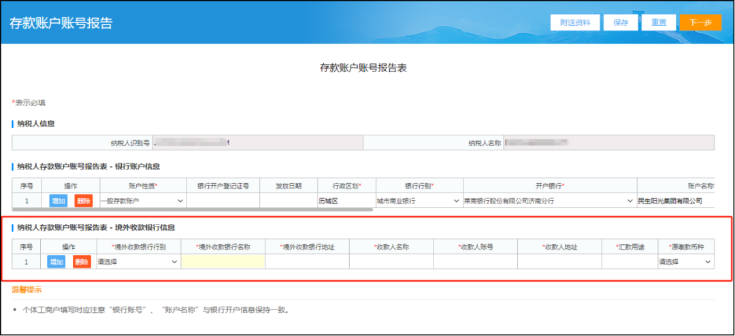735x336 pixels.
Task: Expand the 原缴款币种 currency dropdown
Action: coord(685,262)
